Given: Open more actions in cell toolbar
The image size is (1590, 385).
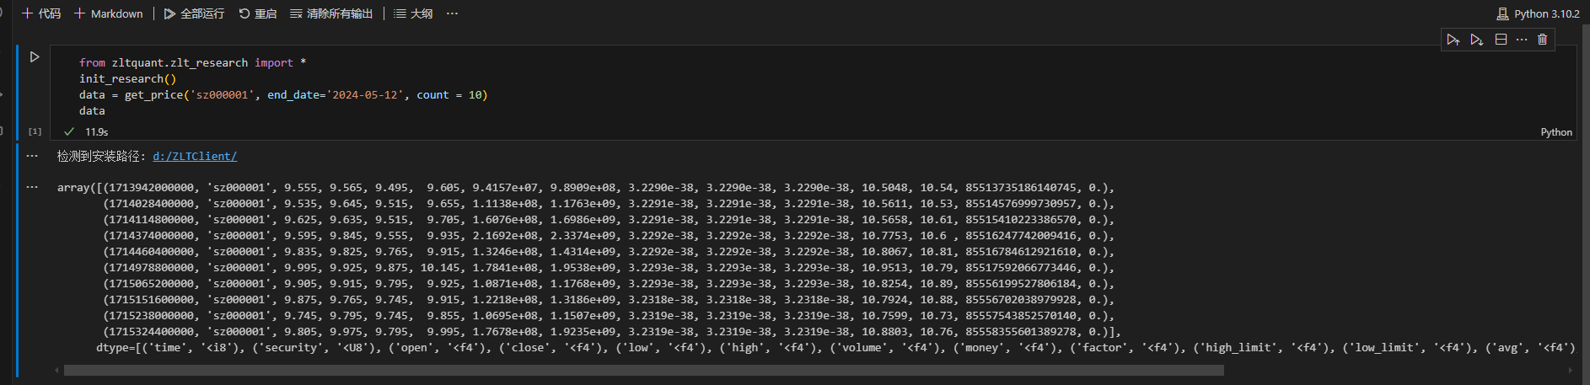Looking at the screenshot, I should click(x=1522, y=40).
